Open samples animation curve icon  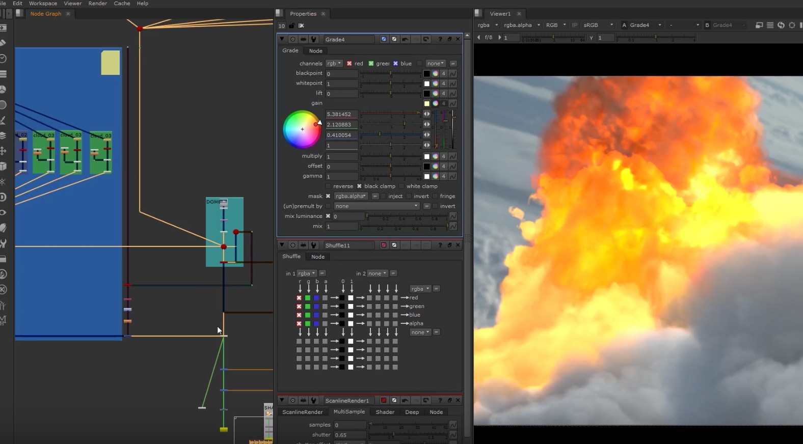(x=453, y=425)
